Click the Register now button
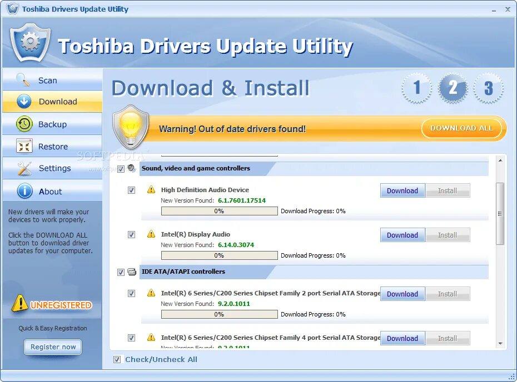The image size is (517, 382). 53,347
